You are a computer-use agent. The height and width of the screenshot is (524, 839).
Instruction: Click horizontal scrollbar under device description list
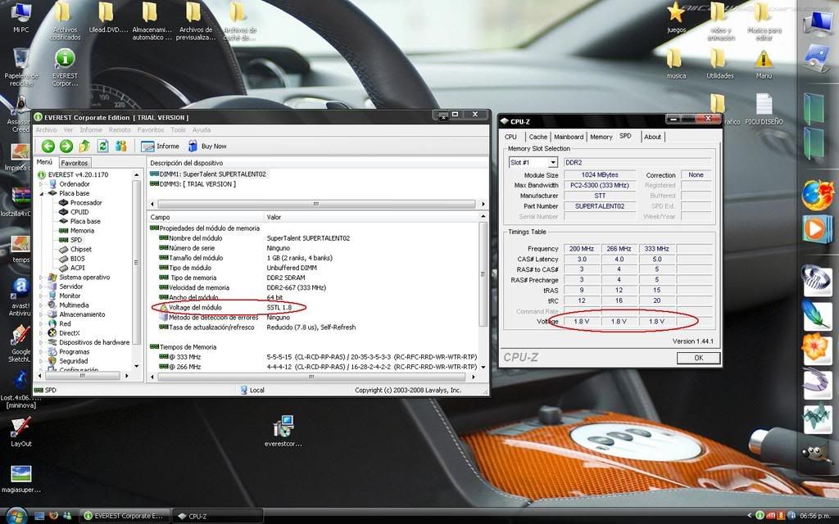tap(316, 204)
